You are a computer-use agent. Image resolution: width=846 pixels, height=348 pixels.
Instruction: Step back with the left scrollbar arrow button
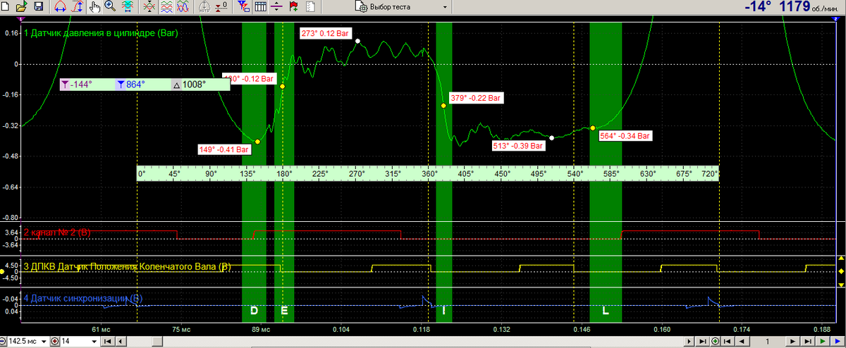(x=121, y=342)
